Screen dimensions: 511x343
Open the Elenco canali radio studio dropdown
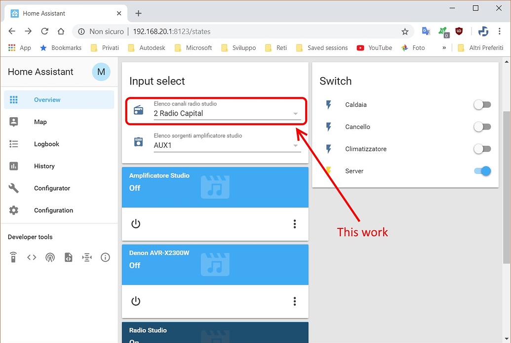tap(295, 114)
